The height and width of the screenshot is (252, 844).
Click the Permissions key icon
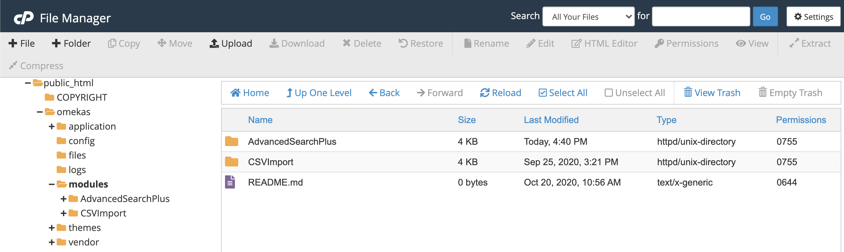click(x=659, y=43)
